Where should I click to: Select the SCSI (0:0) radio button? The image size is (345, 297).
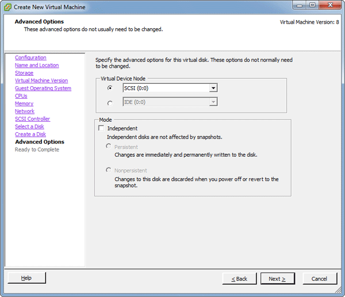pos(110,88)
